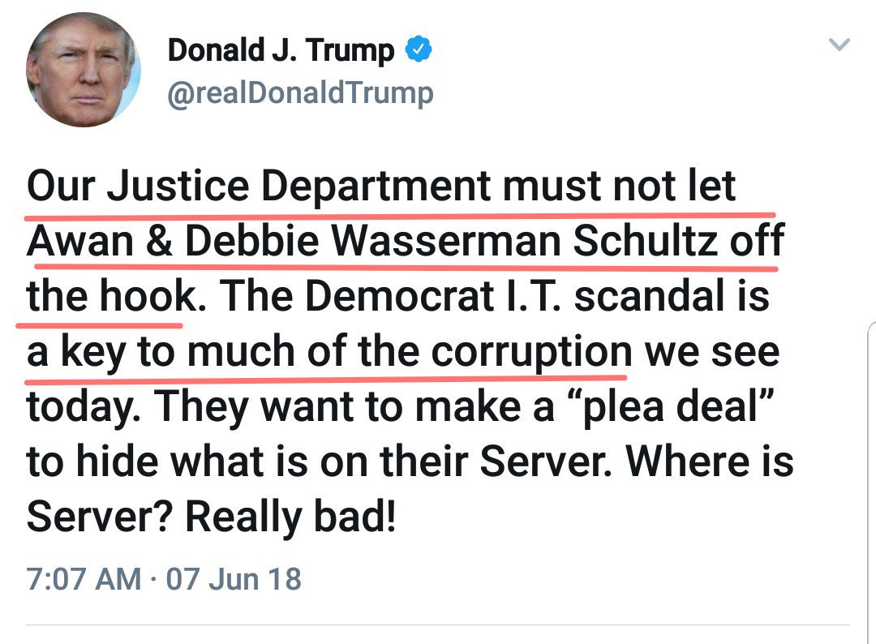Open the profile avatar photo

pos(84,70)
